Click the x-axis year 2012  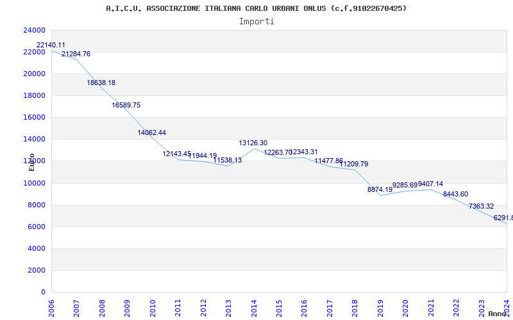click(203, 308)
